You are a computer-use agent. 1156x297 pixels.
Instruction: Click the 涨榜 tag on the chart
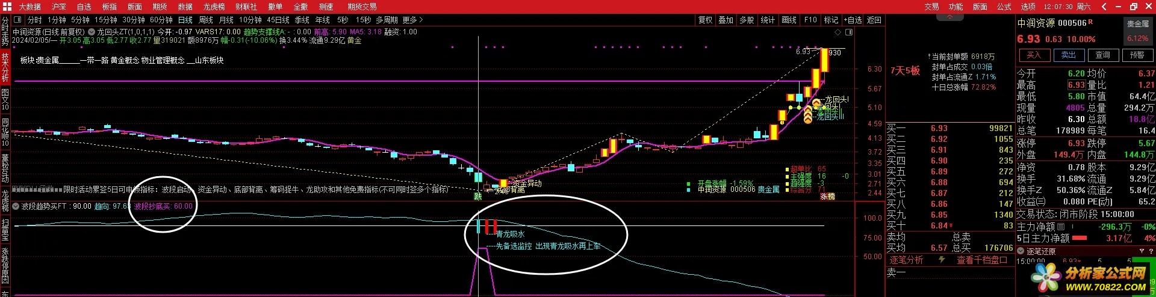(x=827, y=197)
